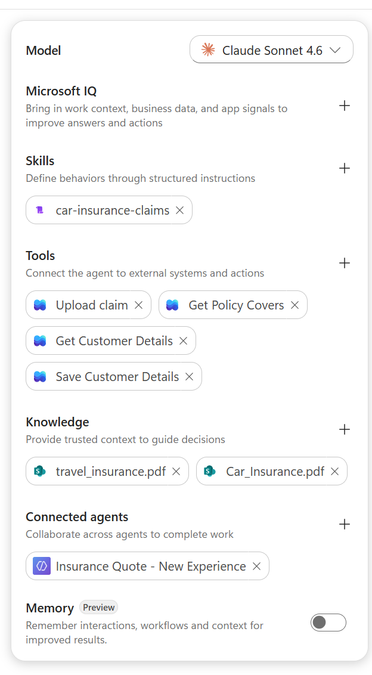Click the Model label
The image size is (372, 675).
pyautogui.click(x=44, y=50)
